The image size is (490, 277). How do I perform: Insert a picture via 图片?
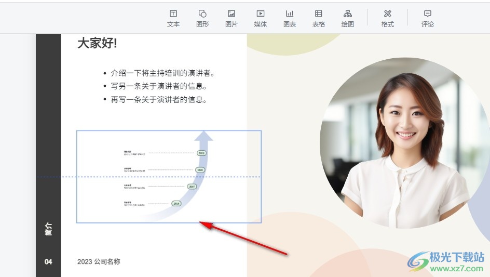point(232,19)
